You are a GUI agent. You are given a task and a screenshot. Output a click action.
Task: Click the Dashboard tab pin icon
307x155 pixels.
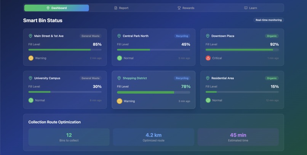(48, 8)
